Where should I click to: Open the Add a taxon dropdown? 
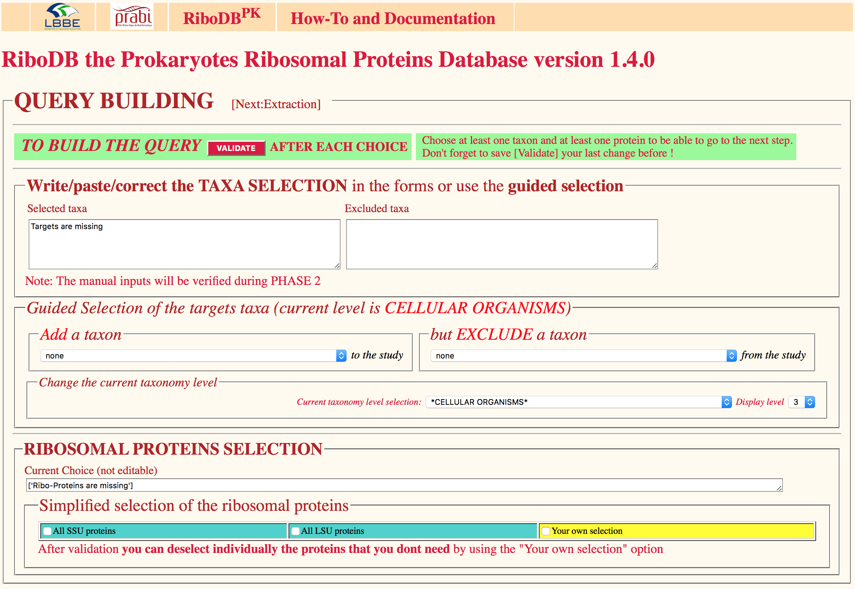click(x=193, y=355)
